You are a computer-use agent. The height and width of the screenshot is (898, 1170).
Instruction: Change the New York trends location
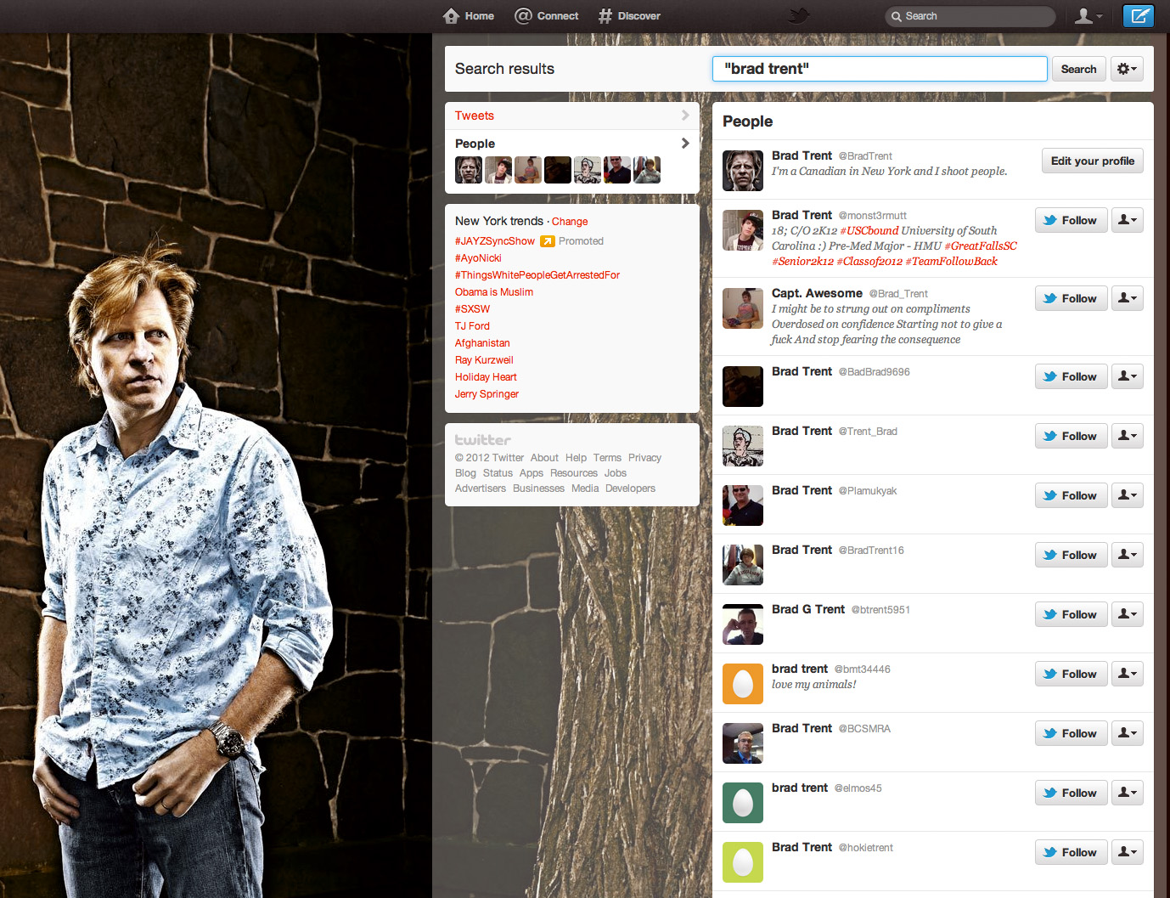click(x=570, y=222)
